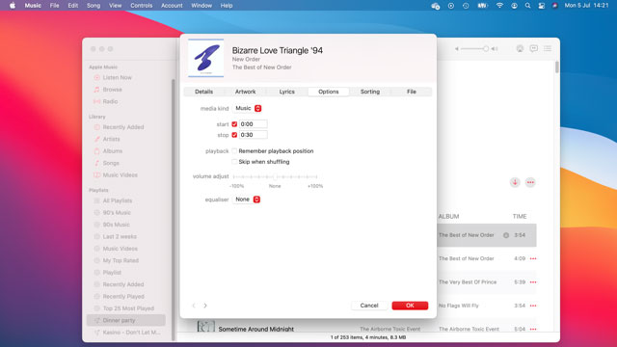The image size is (617, 347).
Task: Open the media kind dropdown
Action: tap(248, 108)
